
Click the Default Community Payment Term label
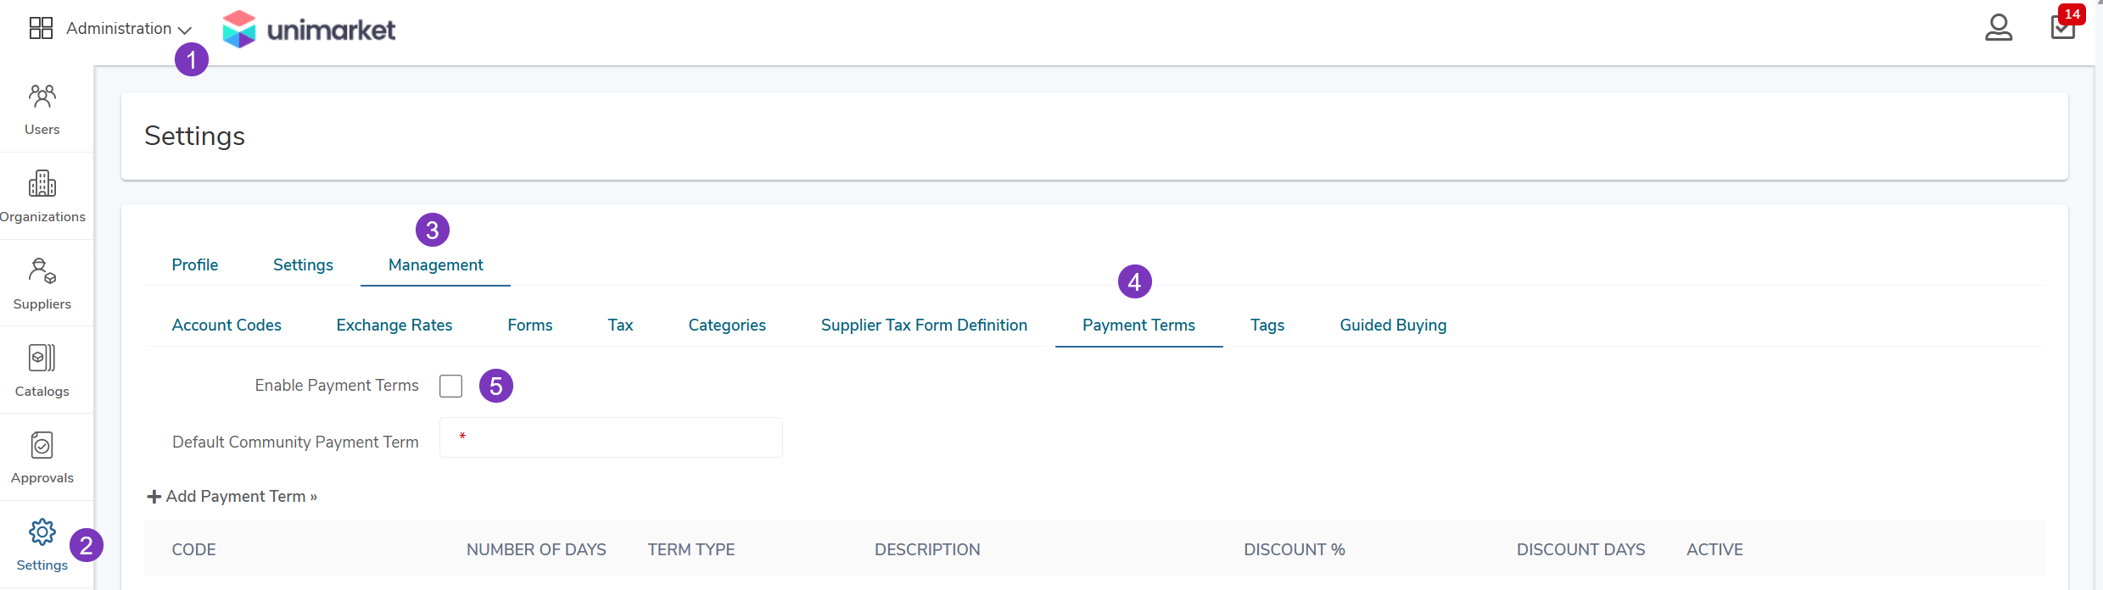pyautogui.click(x=295, y=442)
